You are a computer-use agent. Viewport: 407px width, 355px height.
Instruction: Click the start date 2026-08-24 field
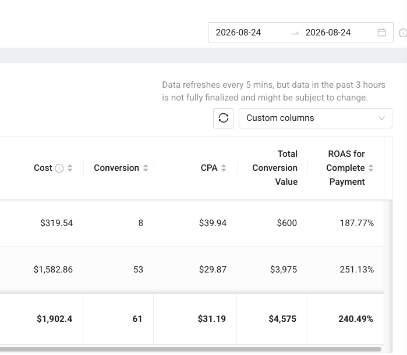click(x=238, y=33)
